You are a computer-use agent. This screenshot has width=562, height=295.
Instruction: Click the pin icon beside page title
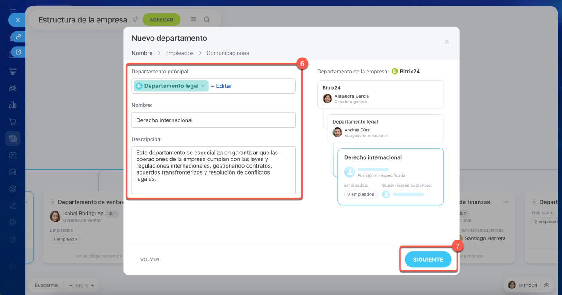[x=135, y=19]
